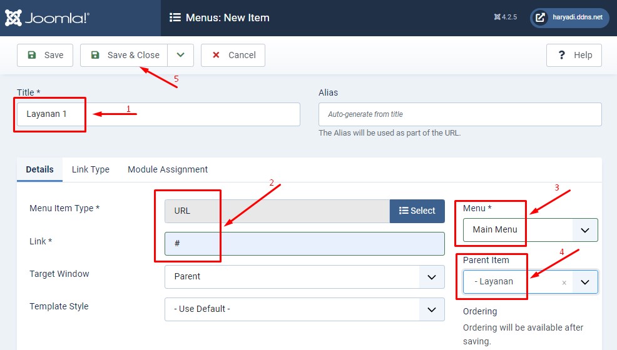
Task: Expand the save options dropdown arrow
Action: coord(181,55)
